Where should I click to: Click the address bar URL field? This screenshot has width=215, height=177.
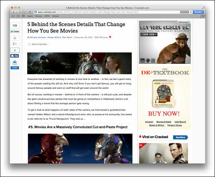click(x=107, y=12)
